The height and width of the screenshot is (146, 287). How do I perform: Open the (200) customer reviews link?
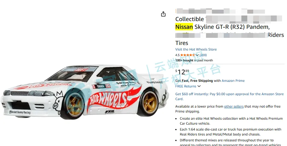click(203, 55)
